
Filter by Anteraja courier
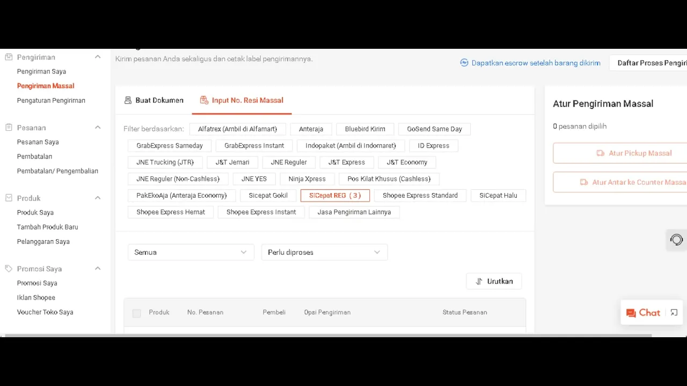point(311,129)
